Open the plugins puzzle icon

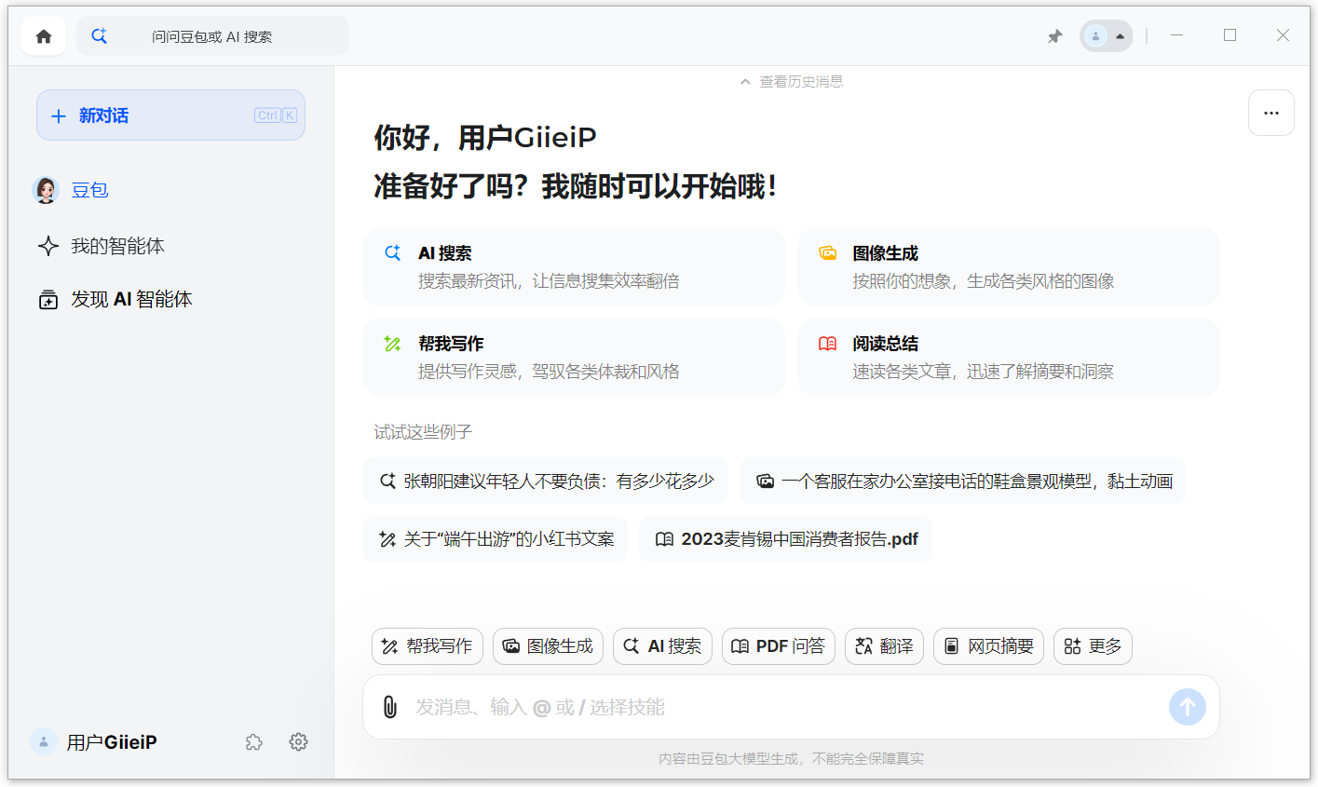tap(254, 742)
